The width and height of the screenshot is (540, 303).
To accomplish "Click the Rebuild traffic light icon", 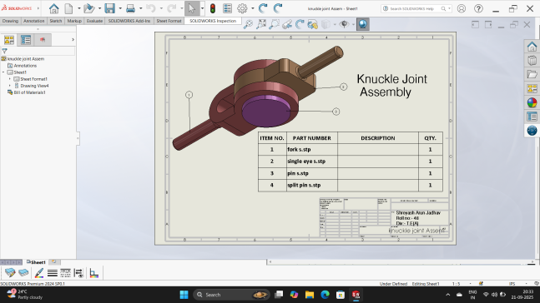I will (213, 8).
